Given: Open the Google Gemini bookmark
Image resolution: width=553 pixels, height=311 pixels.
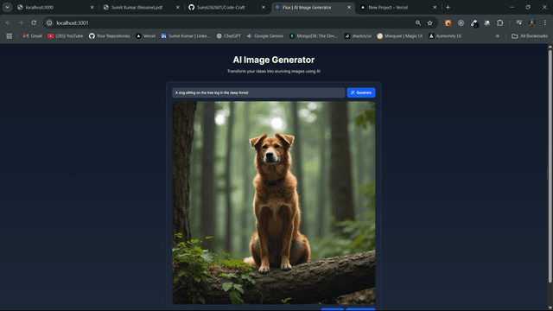Looking at the screenshot, I should (x=265, y=36).
